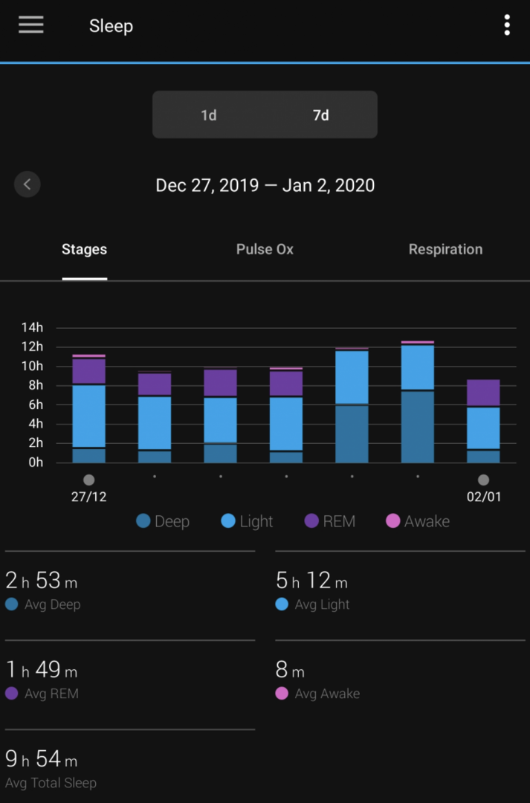Tap the REM legend dot

(x=311, y=520)
